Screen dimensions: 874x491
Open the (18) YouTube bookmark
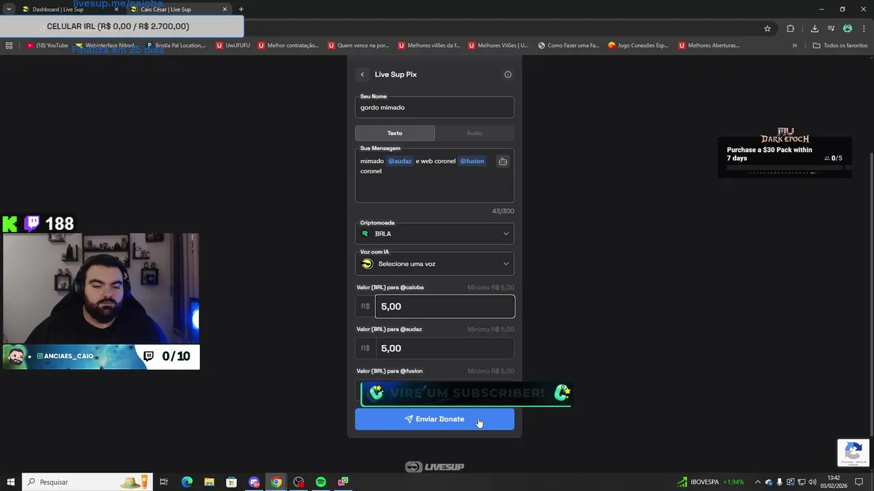pyautogui.click(x=48, y=46)
